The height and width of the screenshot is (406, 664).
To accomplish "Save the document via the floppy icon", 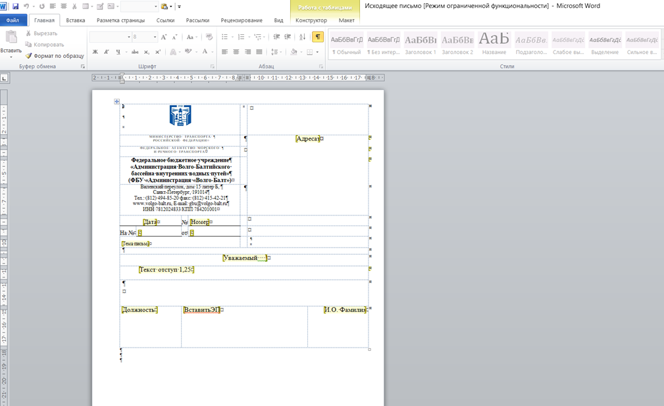I will point(16,7).
